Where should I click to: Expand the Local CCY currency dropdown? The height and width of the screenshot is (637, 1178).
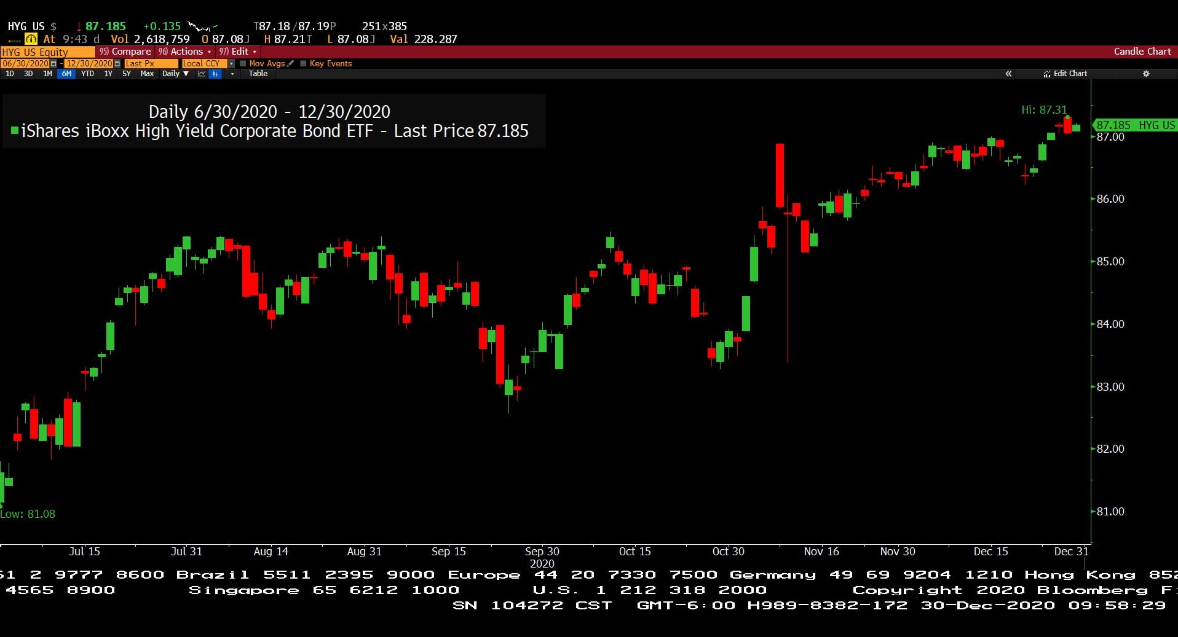[231, 64]
